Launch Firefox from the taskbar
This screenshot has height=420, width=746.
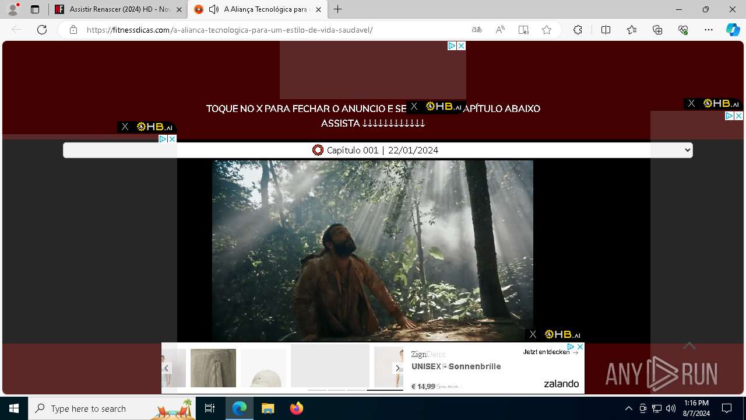click(296, 408)
